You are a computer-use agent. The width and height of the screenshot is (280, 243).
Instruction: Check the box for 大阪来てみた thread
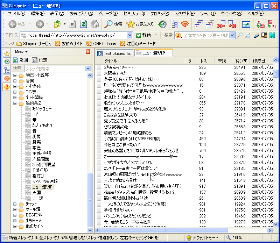99,73
